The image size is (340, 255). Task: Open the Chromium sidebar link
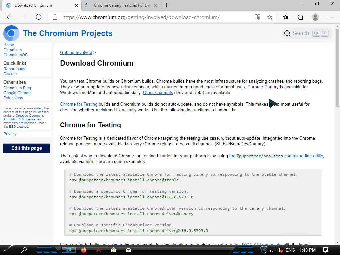(x=12, y=50)
